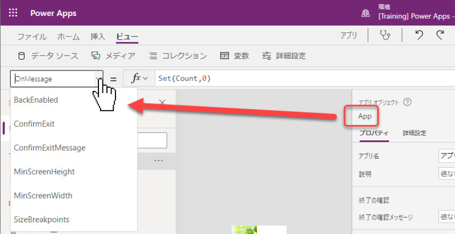Open 詳細設定 in the ribbon
The height and width of the screenshot is (234, 455).
pos(284,56)
